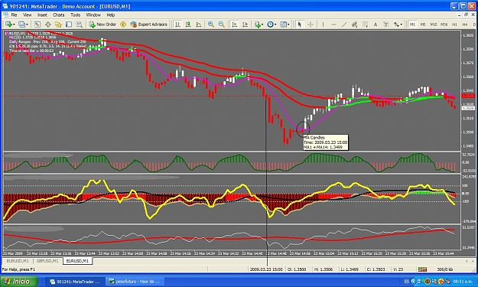The width and height of the screenshot is (478, 287).
Task: Switch chart to candlesticks style
Action: point(188,24)
